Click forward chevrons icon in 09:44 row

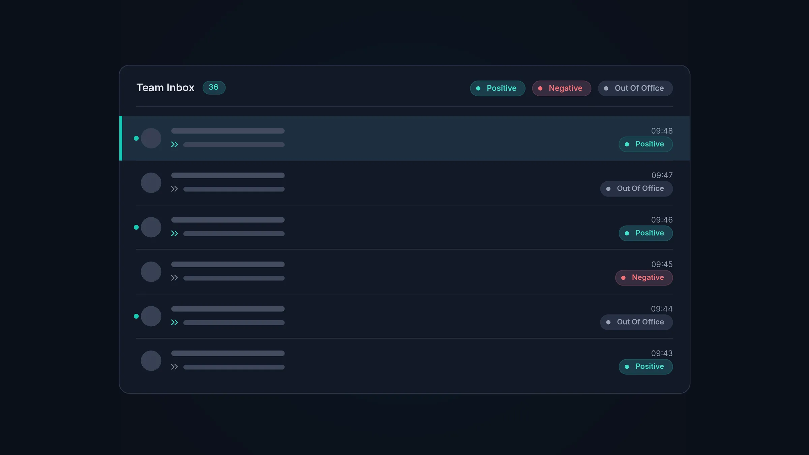pyautogui.click(x=174, y=323)
